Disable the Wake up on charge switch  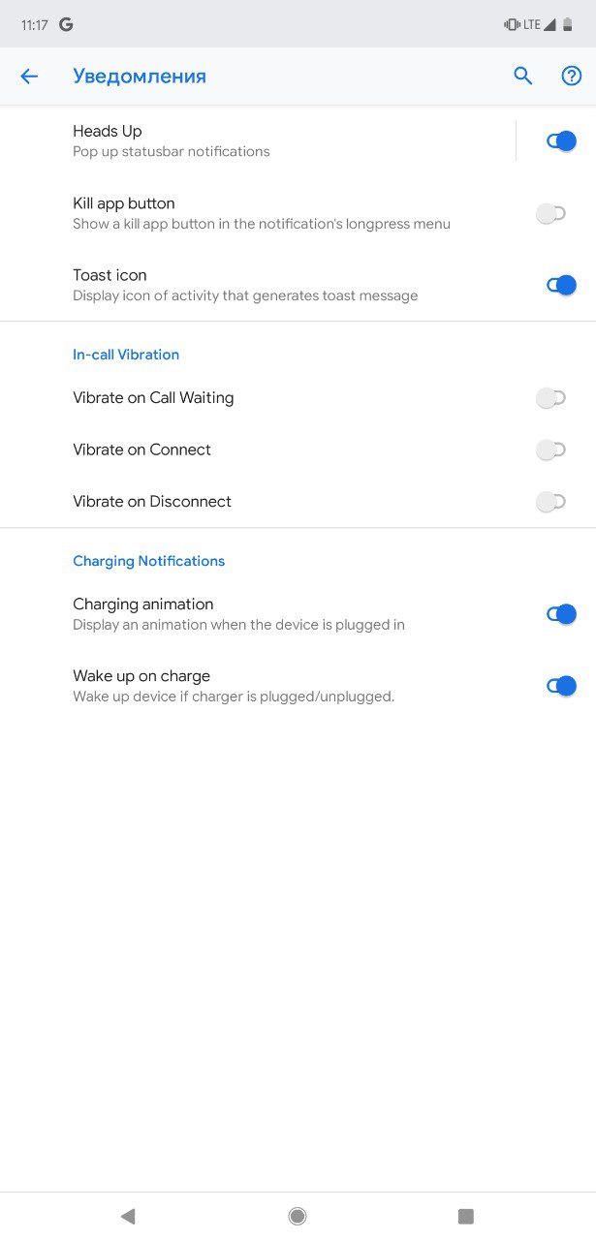pos(561,686)
